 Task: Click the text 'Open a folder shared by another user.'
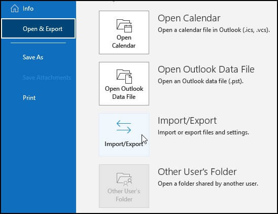click(x=208, y=184)
